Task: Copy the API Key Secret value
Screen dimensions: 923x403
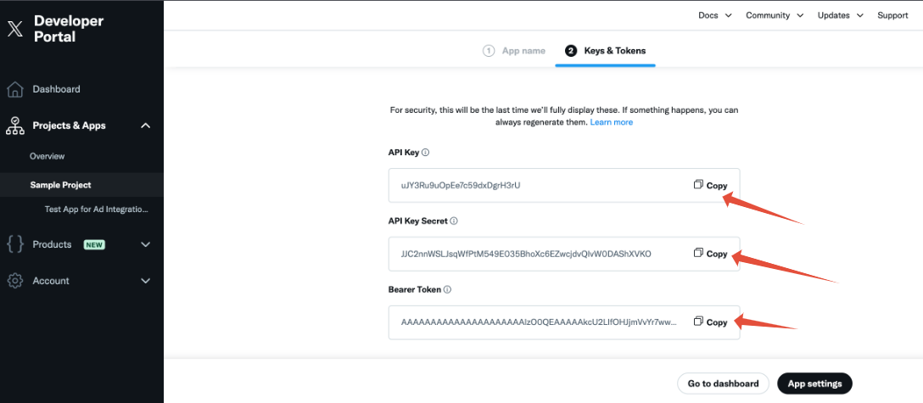Action: (x=711, y=255)
